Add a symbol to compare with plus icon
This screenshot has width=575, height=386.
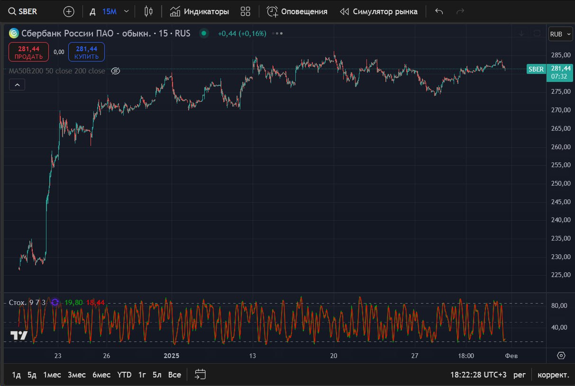[69, 11]
